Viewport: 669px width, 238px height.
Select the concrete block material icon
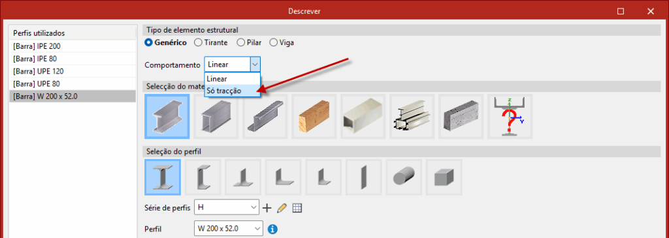point(461,117)
